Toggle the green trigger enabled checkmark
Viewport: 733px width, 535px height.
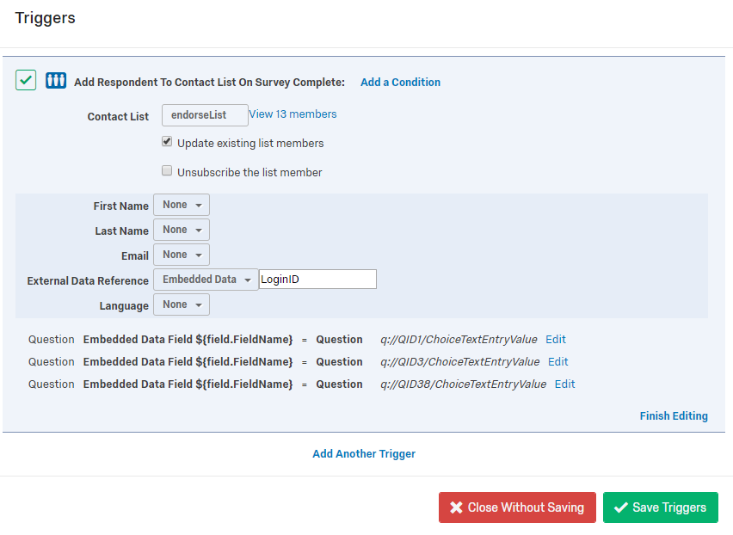[x=26, y=80]
